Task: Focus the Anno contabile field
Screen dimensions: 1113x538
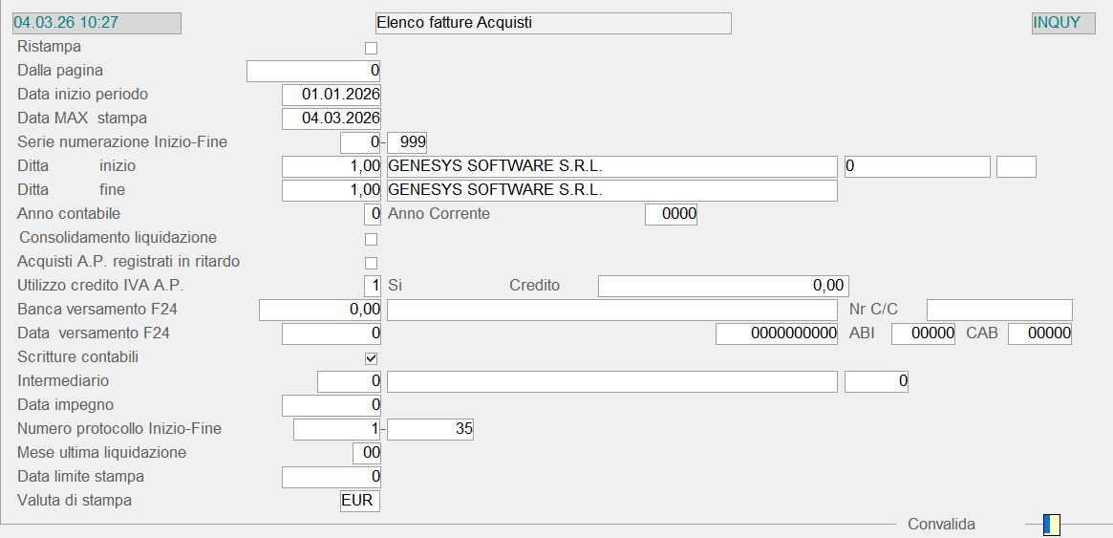Action: [x=373, y=214]
